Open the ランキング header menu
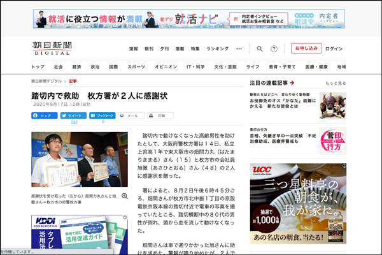The height and width of the screenshot is (255, 382). 217,48
